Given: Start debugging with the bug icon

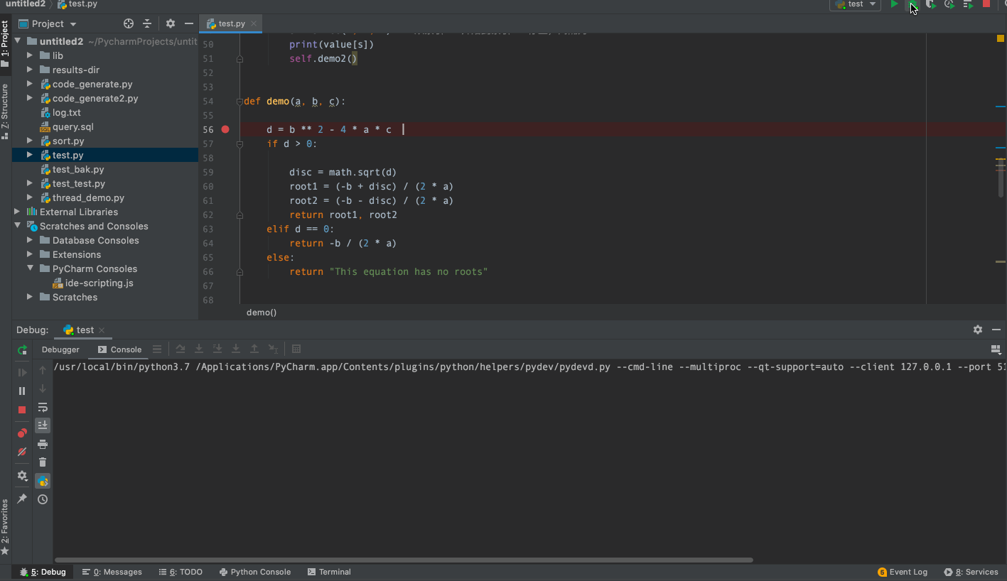Looking at the screenshot, I should point(913,4).
